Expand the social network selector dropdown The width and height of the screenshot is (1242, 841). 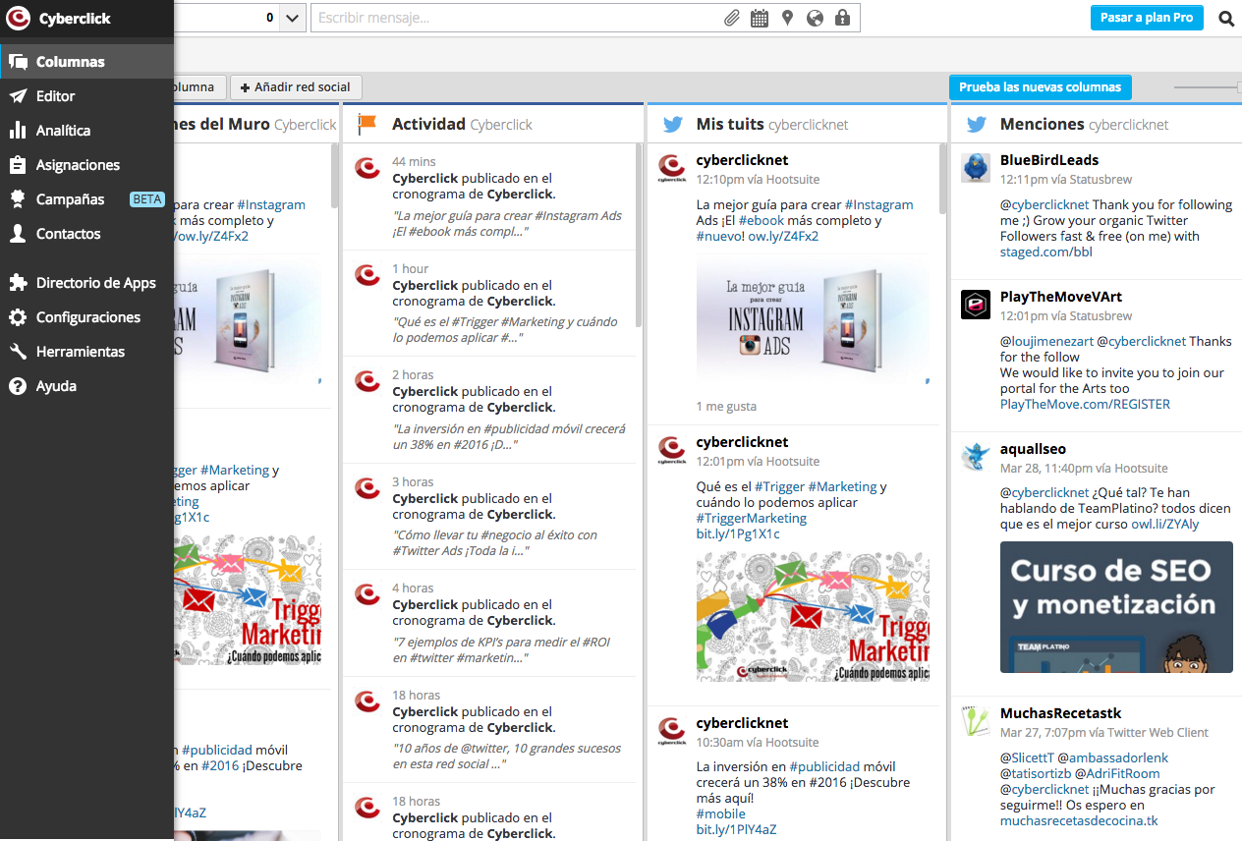click(x=293, y=18)
